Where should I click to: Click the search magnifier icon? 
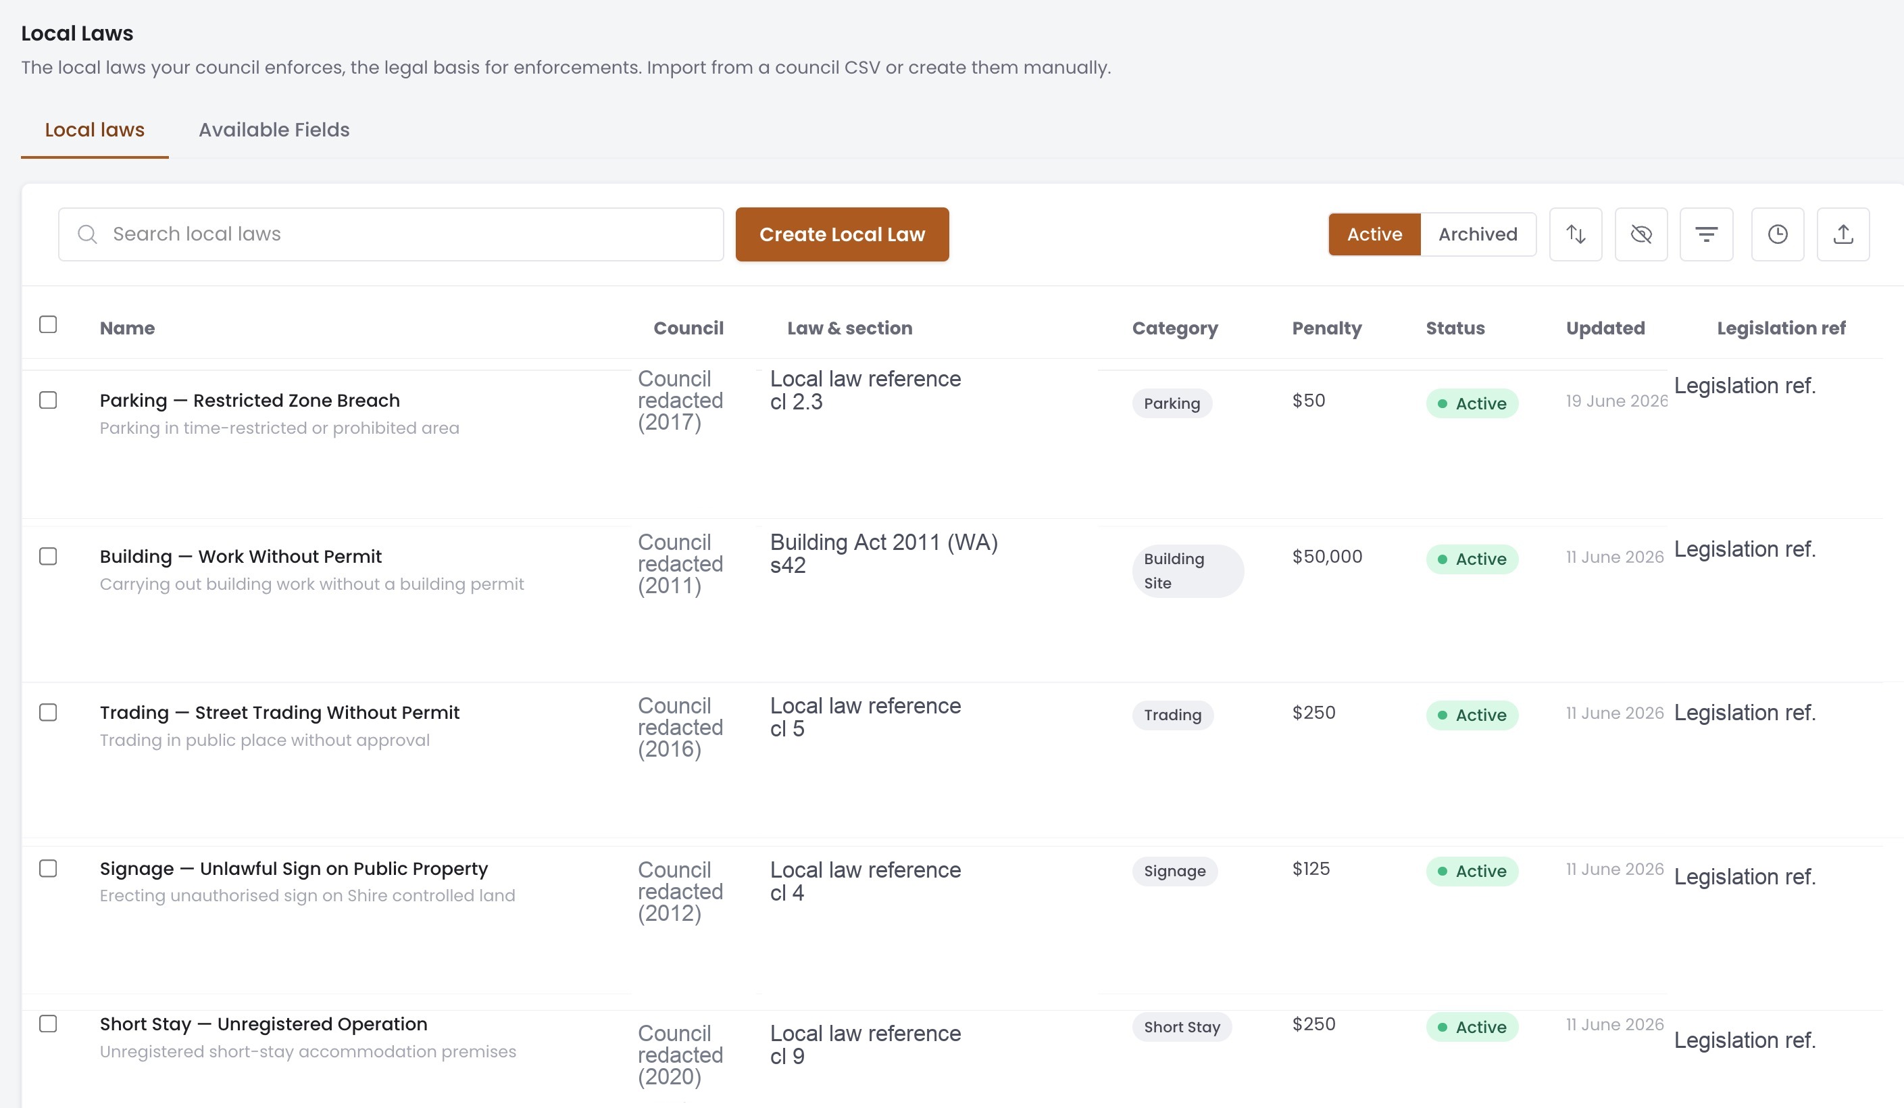[88, 234]
